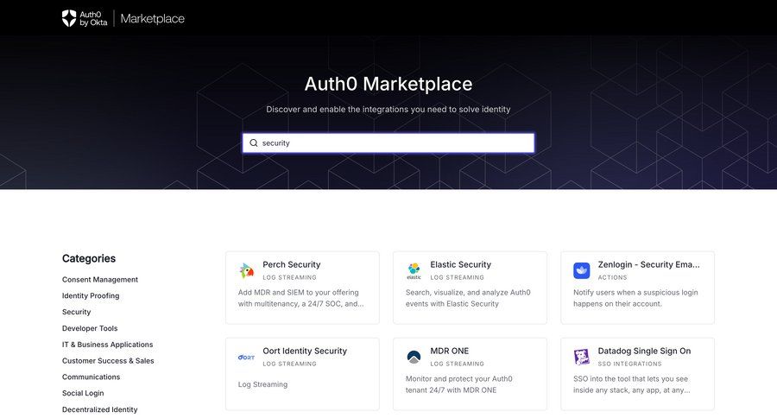Click the search magnifier icon
Image resolution: width=777 pixels, height=418 pixels.
[253, 142]
